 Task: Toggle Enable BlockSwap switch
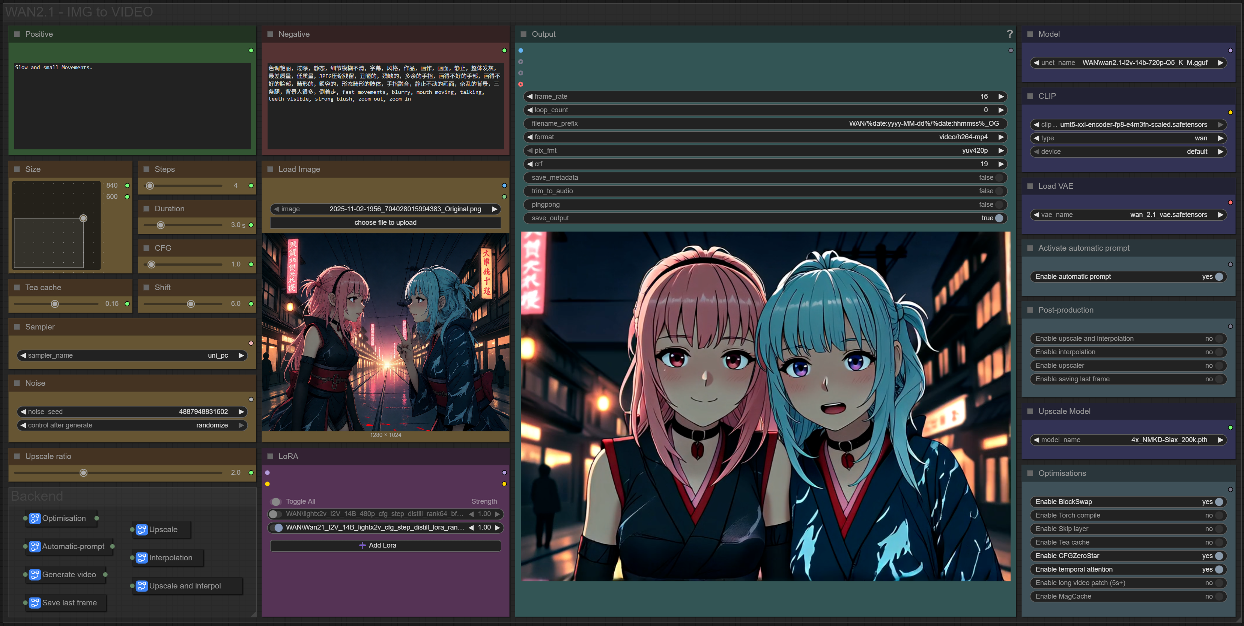pyautogui.click(x=1219, y=502)
